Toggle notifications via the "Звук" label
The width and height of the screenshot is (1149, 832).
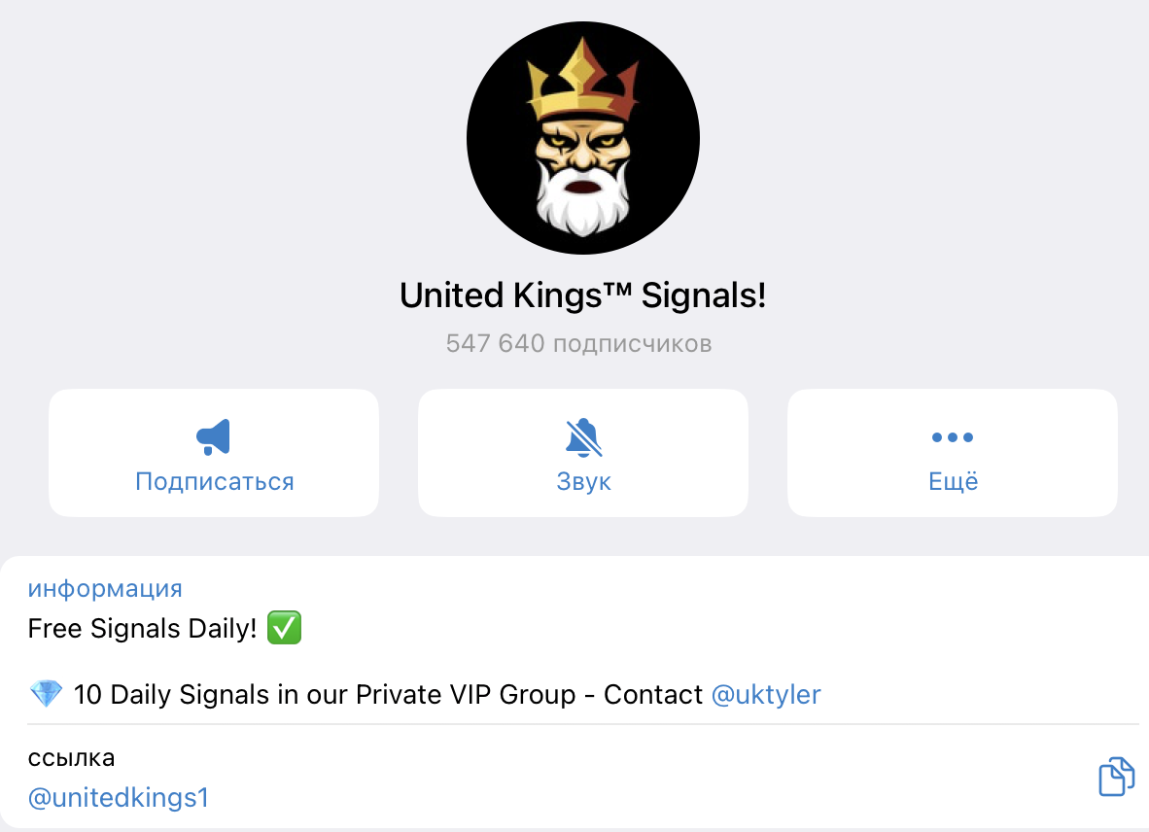coord(583,481)
